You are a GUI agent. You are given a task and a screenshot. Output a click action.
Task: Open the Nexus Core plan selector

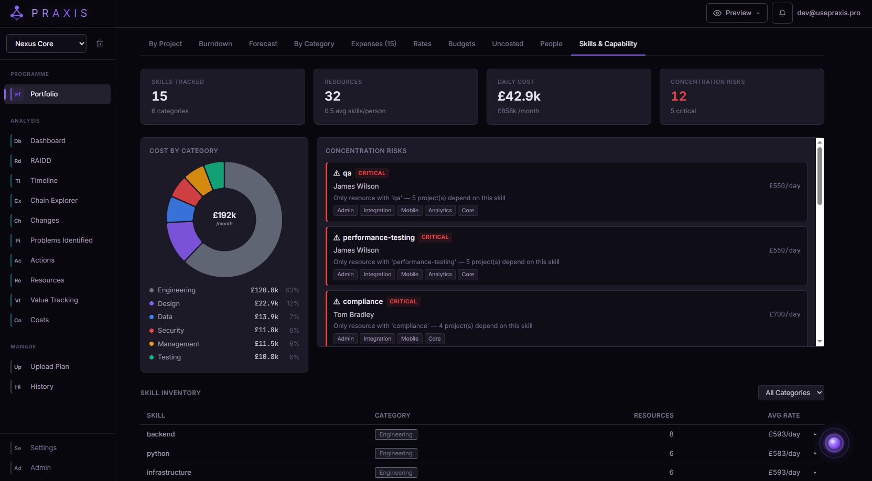(x=46, y=43)
